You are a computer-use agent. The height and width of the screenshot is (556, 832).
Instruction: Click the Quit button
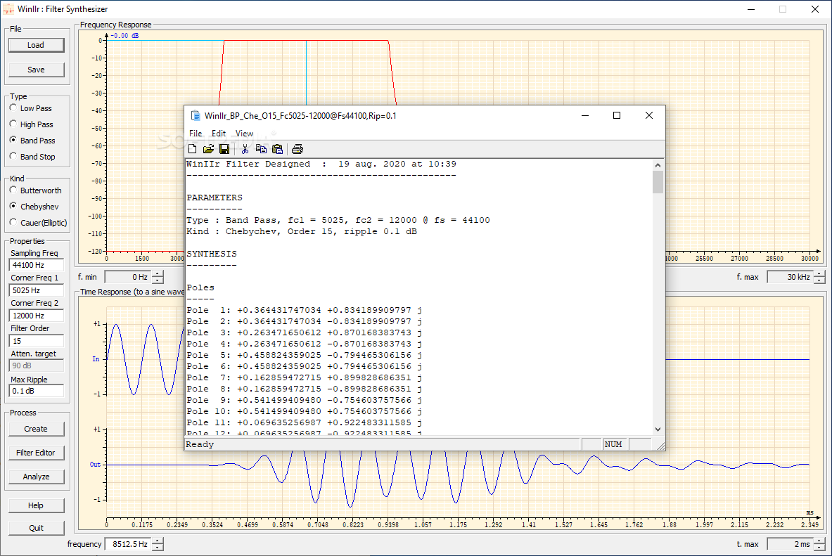click(x=36, y=528)
